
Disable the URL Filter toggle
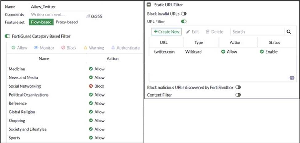[184, 22]
